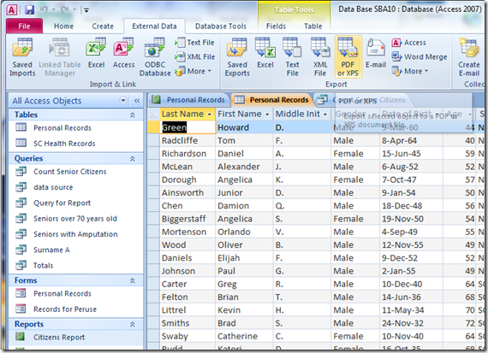Export to XML File

point(320,57)
